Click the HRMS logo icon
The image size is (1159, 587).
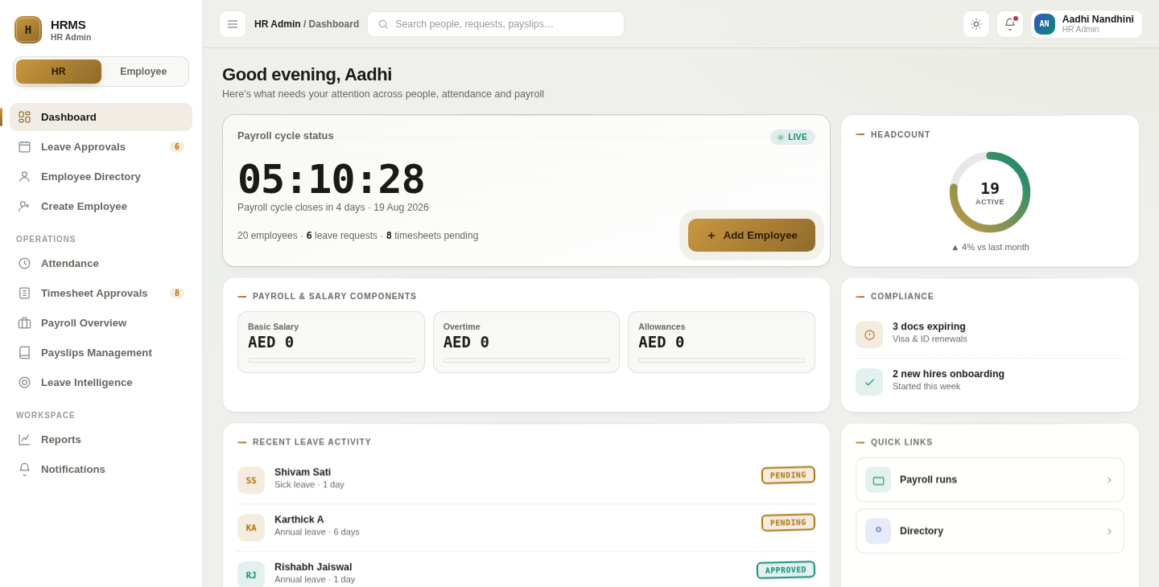(28, 30)
